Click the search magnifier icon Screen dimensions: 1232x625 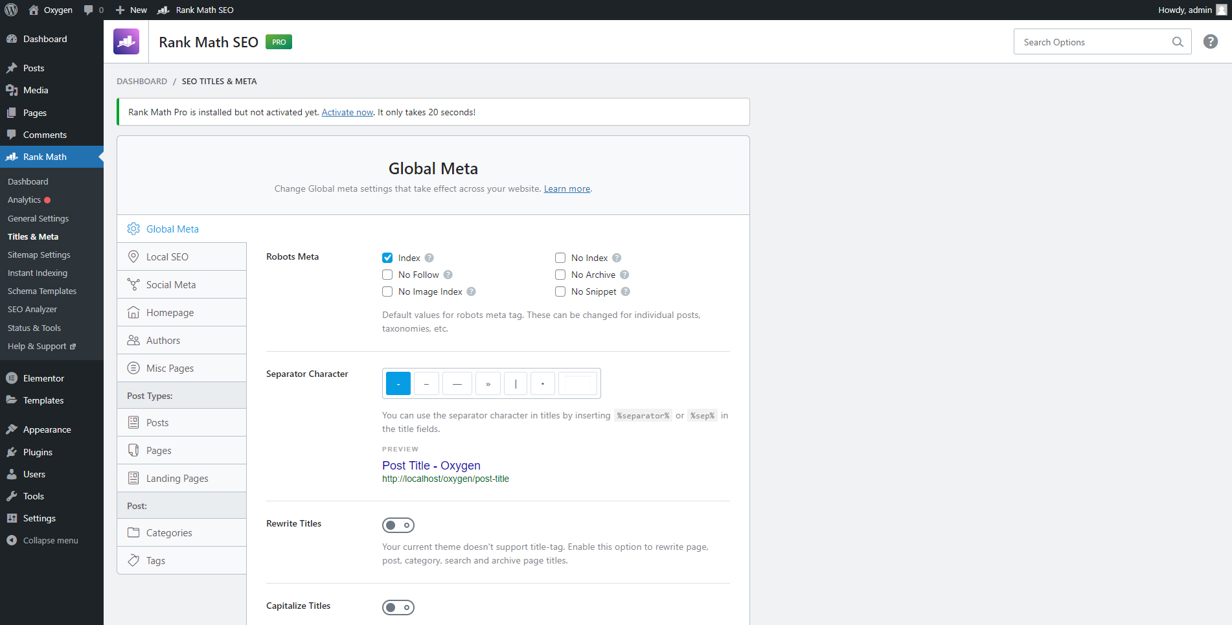[x=1177, y=42]
